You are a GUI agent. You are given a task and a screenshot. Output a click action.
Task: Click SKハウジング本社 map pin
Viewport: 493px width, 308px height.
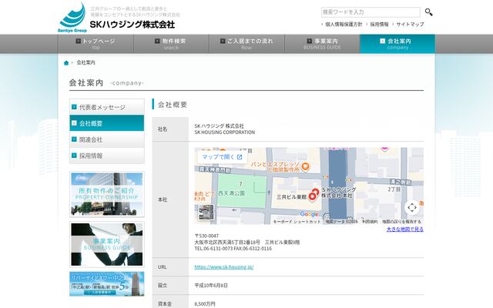coord(315,192)
